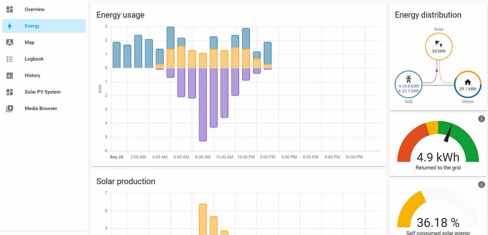This screenshot has height=235, width=488.
Task: Click the Overview dashboard icon
Action: click(10, 9)
